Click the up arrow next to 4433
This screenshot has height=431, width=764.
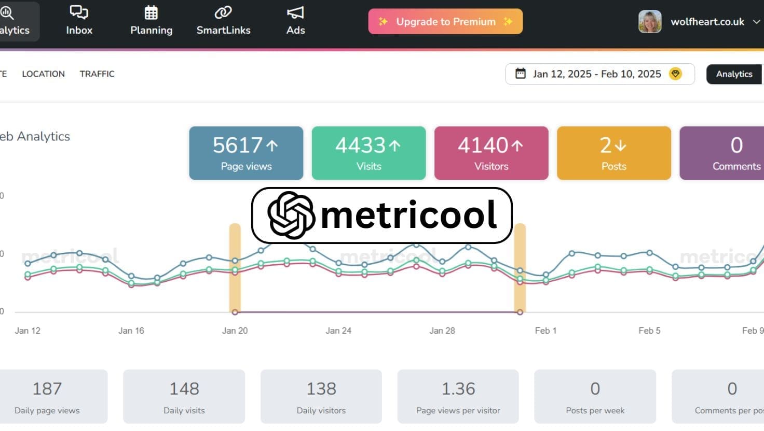point(394,146)
